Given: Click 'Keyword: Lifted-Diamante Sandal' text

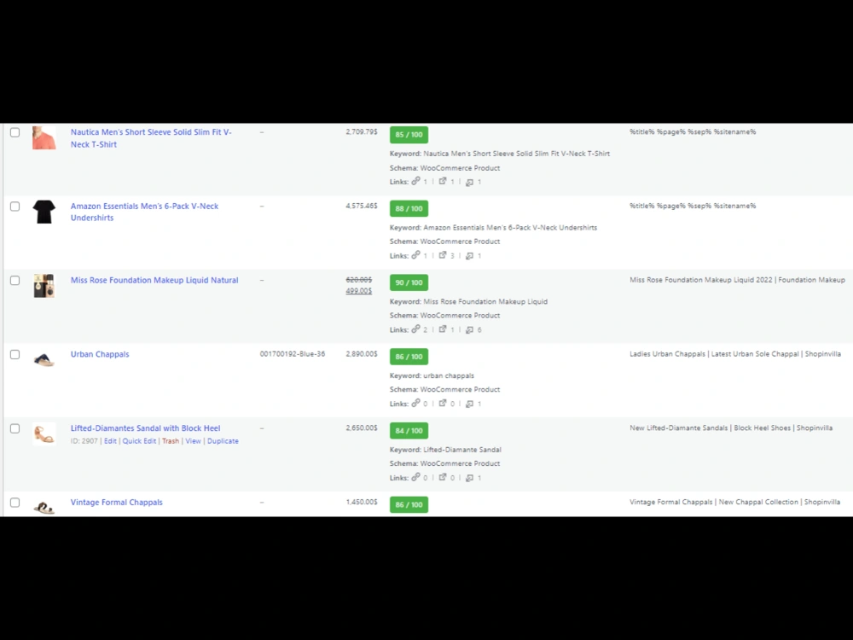Looking at the screenshot, I should point(445,450).
